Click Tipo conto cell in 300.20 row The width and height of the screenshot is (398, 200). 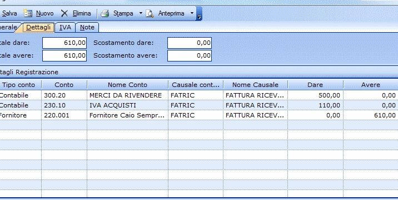tap(21, 95)
